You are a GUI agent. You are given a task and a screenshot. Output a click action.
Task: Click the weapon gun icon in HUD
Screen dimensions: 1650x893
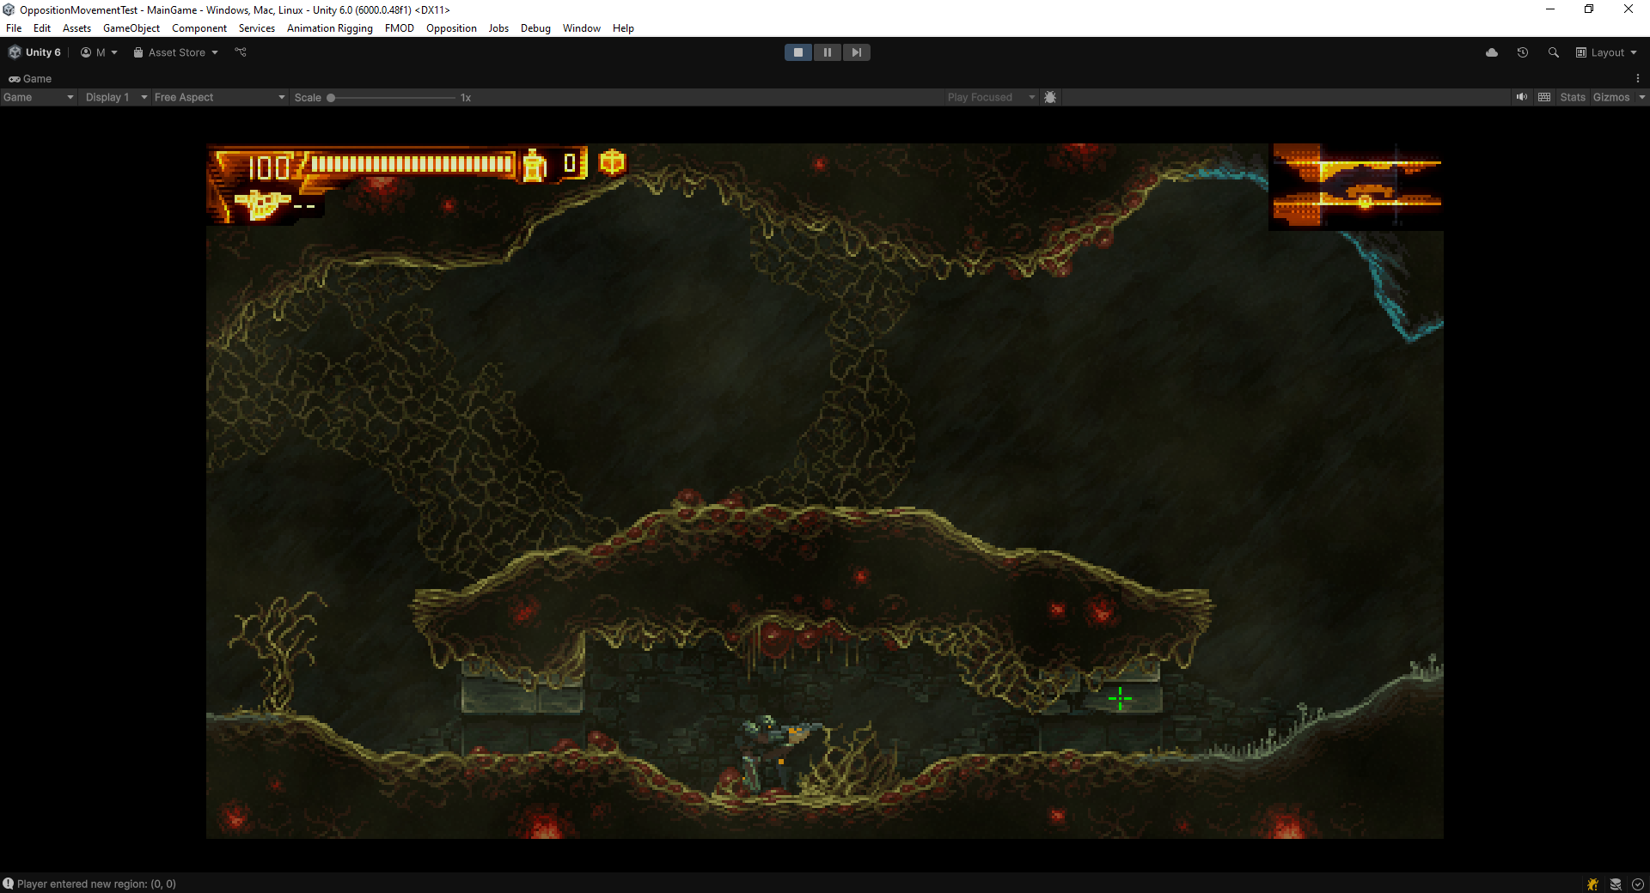coord(261,204)
